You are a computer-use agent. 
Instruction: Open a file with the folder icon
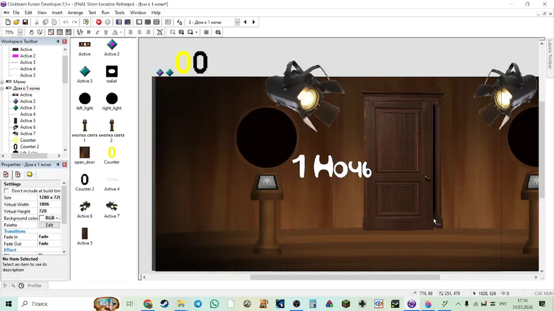point(16,22)
